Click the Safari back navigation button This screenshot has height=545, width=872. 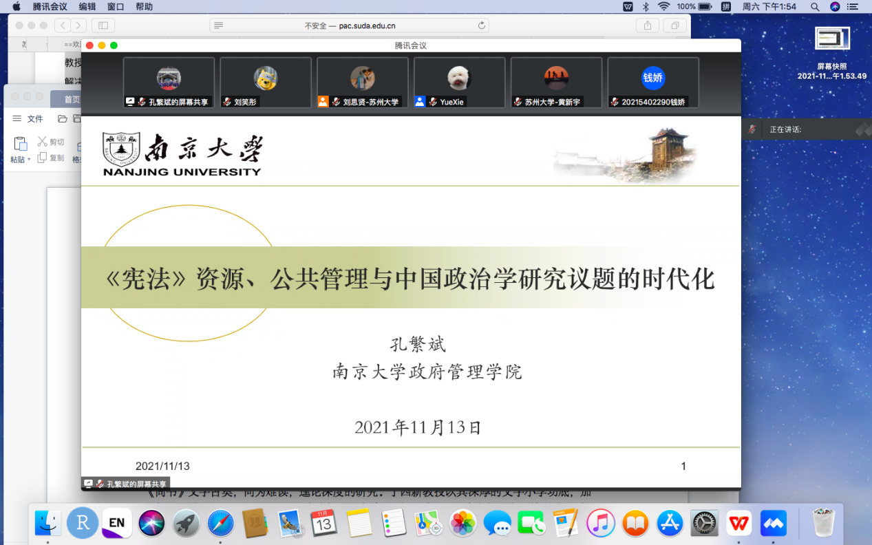62,25
